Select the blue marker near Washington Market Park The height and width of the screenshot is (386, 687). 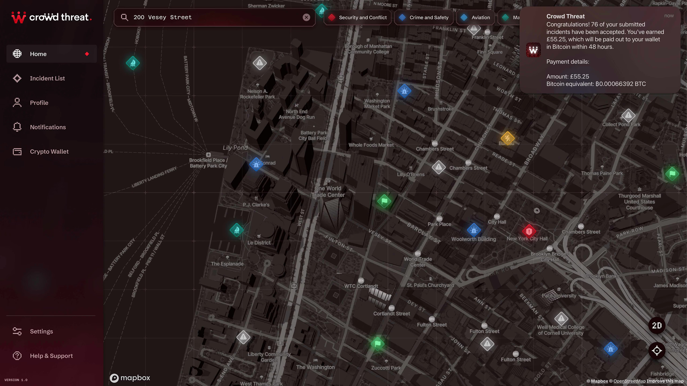(x=404, y=91)
